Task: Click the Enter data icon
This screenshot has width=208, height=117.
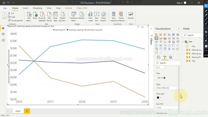Action: 55,14
